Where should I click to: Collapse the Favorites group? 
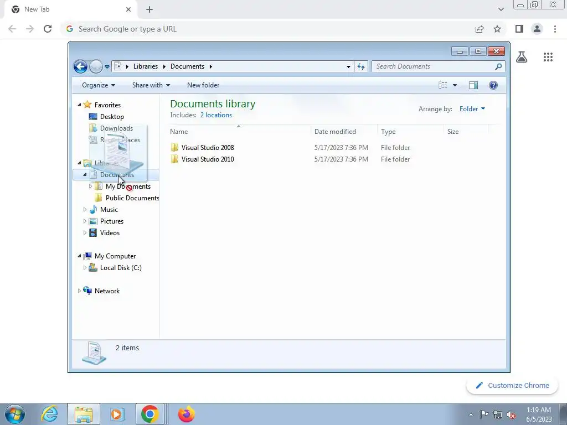click(79, 105)
